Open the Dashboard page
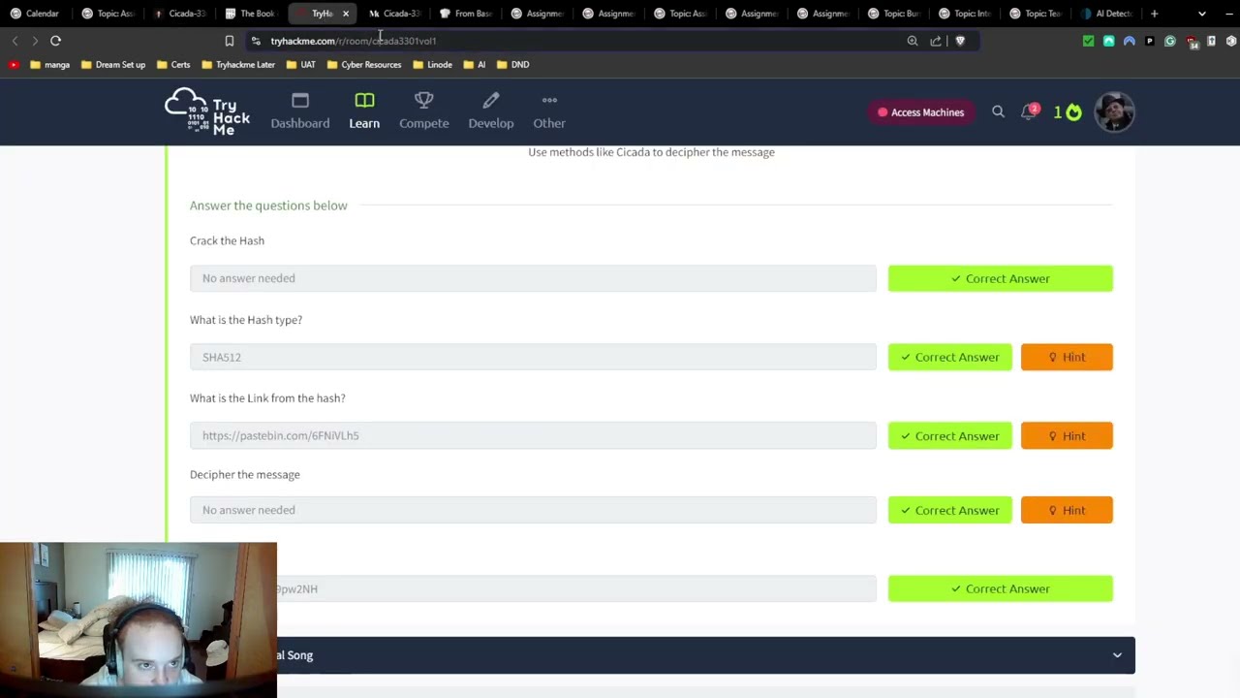Image resolution: width=1240 pixels, height=698 pixels. (300, 111)
